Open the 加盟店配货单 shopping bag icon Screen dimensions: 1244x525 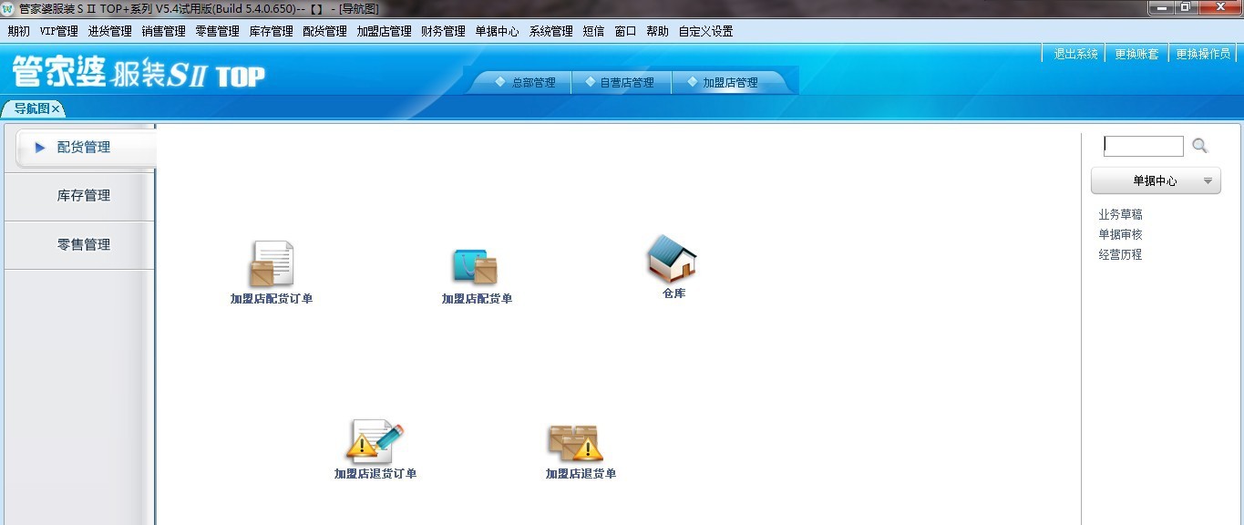pyautogui.click(x=475, y=266)
